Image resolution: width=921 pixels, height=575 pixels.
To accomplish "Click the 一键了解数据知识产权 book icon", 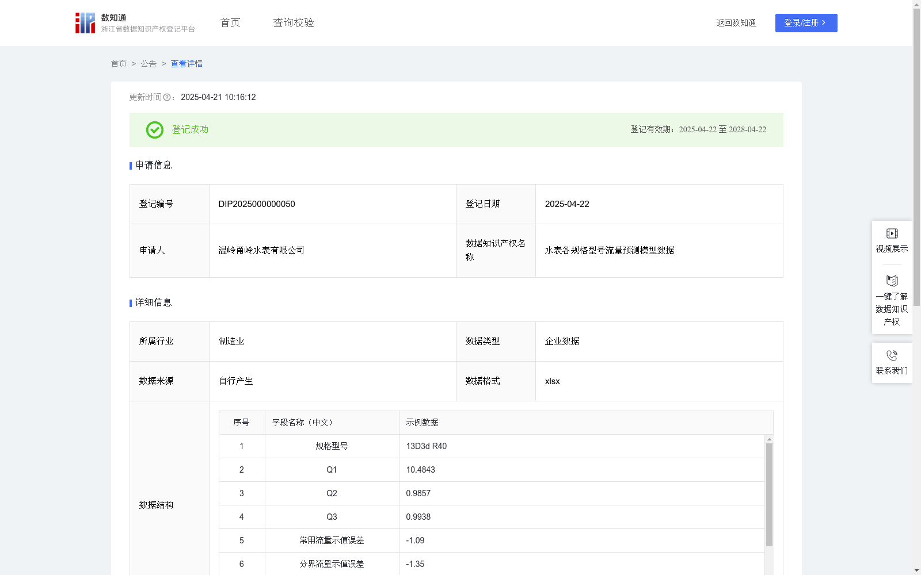I will 892,281.
